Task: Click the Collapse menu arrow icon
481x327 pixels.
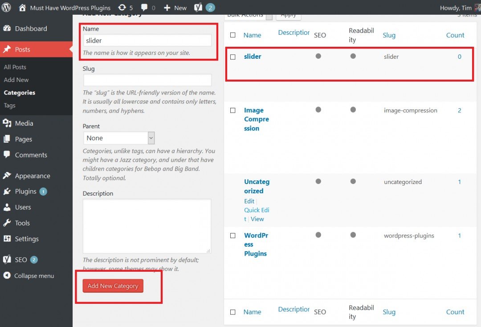Action: click(x=7, y=275)
